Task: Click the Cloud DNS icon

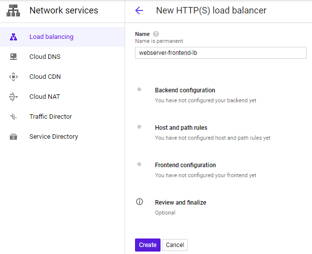Action: point(13,57)
